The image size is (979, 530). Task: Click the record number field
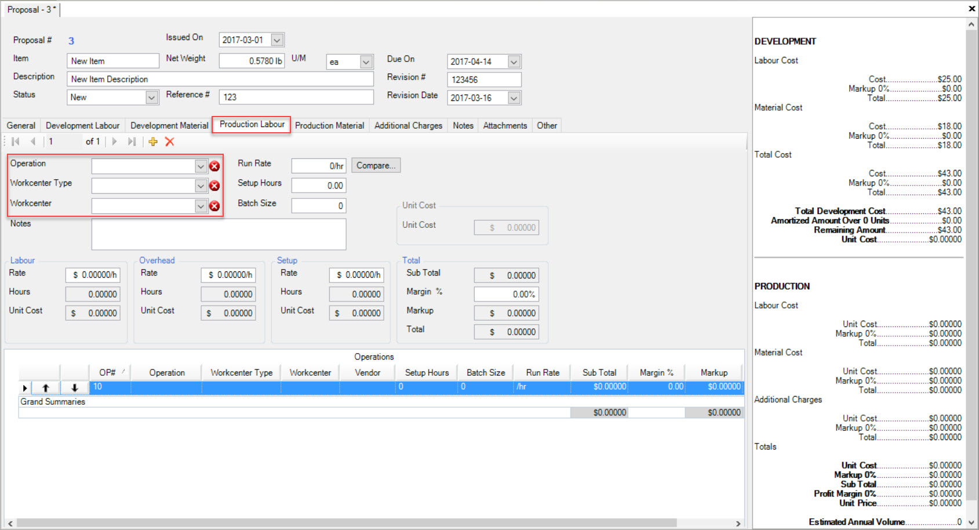tap(64, 141)
